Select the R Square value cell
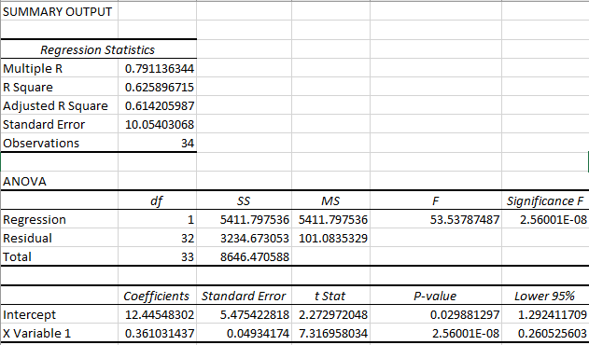Image resolution: width=589 pixels, height=345 pixels. click(157, 87)
